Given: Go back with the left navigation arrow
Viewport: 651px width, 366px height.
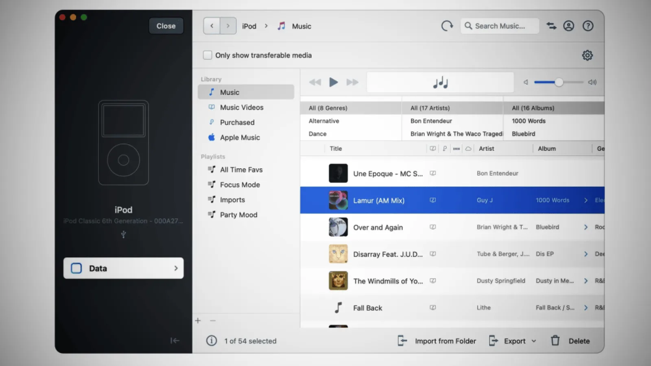Looking at the screenshot, I should [212, 26].
